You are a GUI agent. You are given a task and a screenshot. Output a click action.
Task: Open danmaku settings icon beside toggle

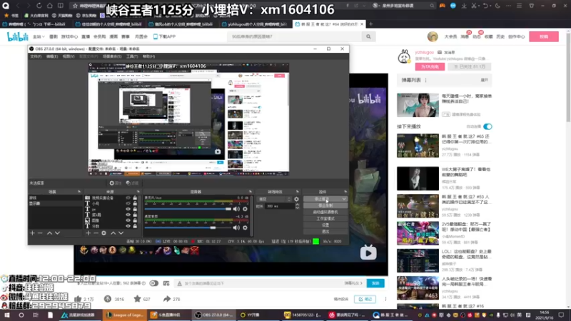pyautogui.click(x=166, y=283)
